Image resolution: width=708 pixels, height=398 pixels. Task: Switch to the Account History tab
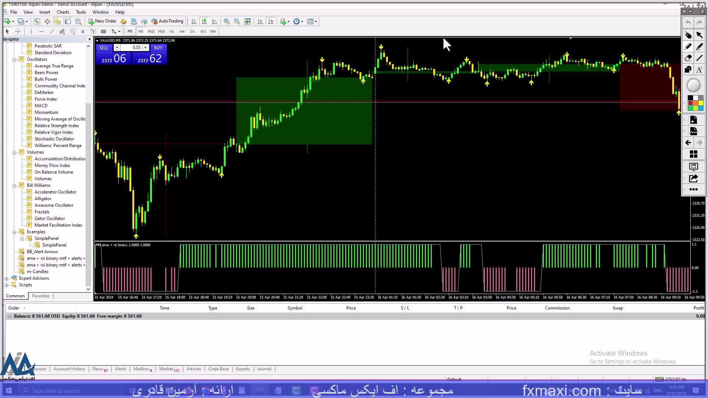click(x=69, y=369)
